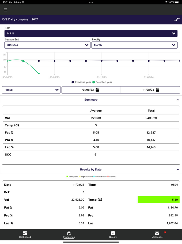Select the 01/08/23 start date field
182x244 pixels.
coord(91,90)
